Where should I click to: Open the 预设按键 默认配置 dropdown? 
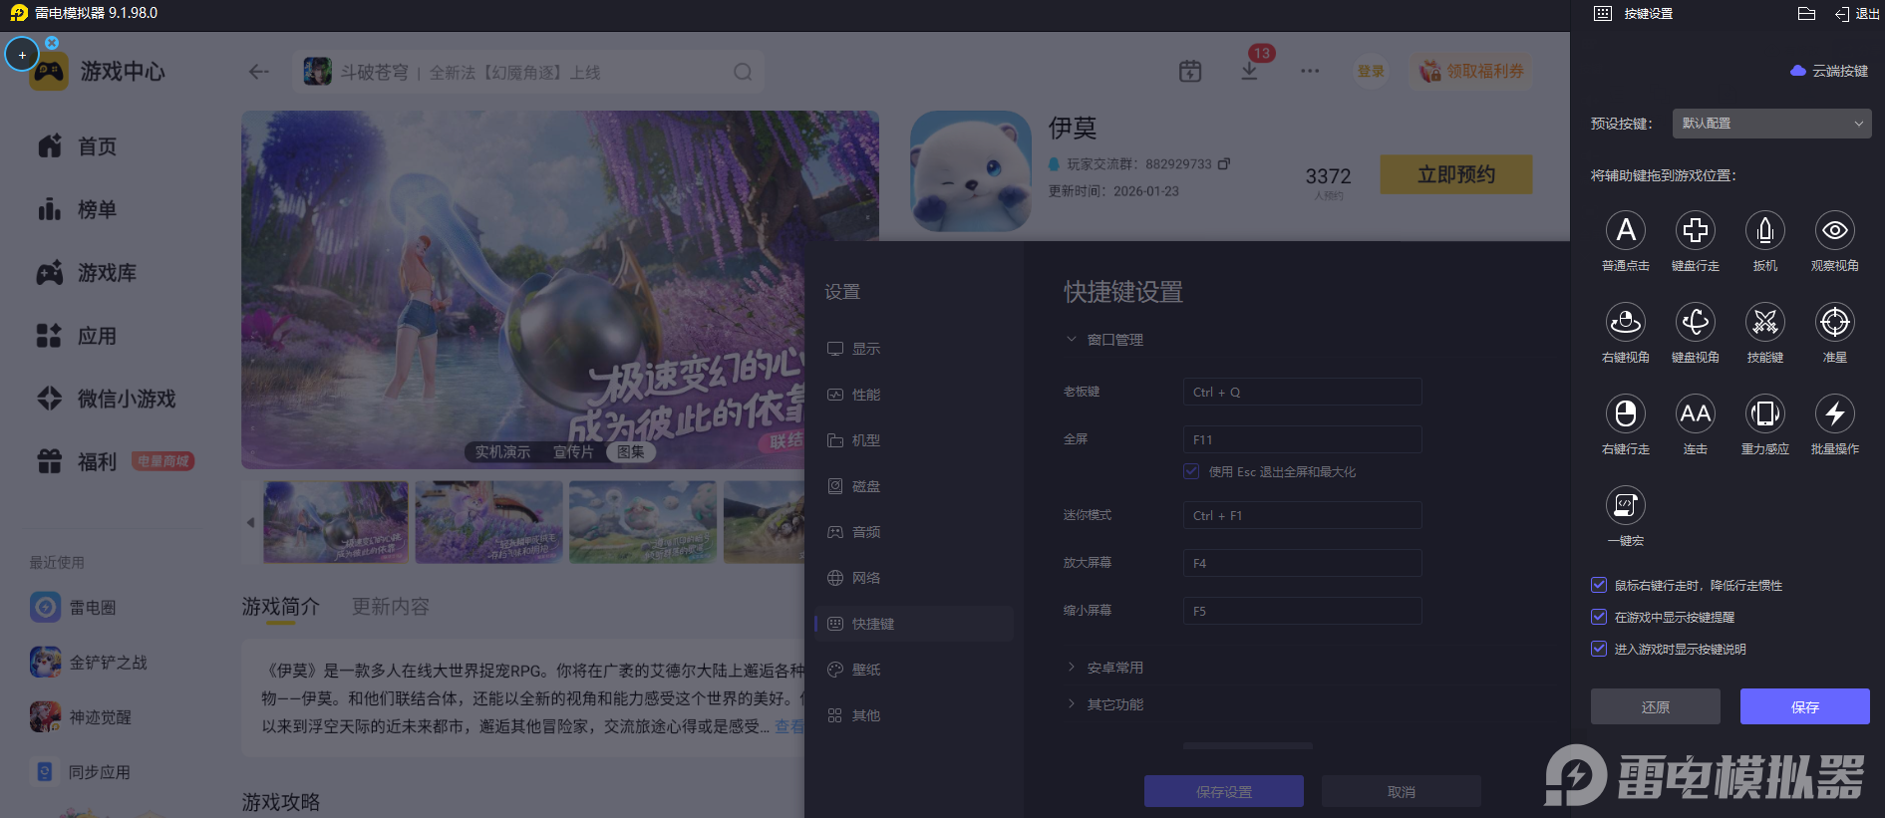[1771, 124]
